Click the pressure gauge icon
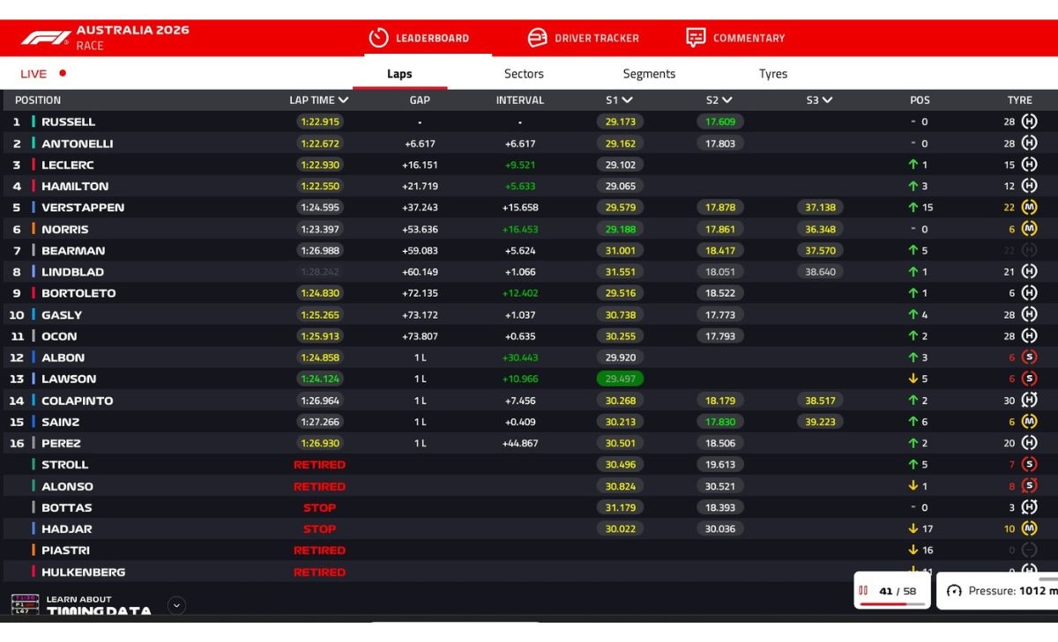Viewport: 1058px width, 642px height. (954, 591)
